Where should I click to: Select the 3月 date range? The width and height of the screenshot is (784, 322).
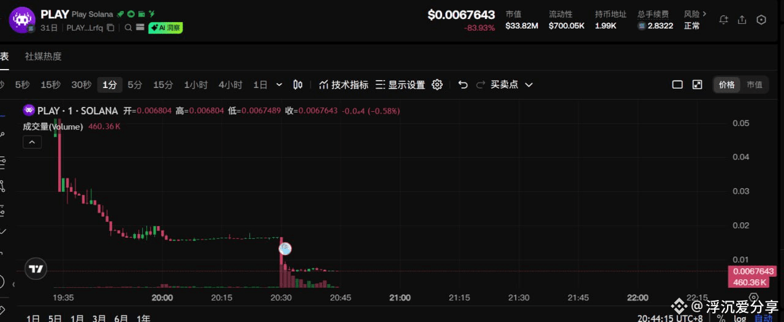[99, 318]
